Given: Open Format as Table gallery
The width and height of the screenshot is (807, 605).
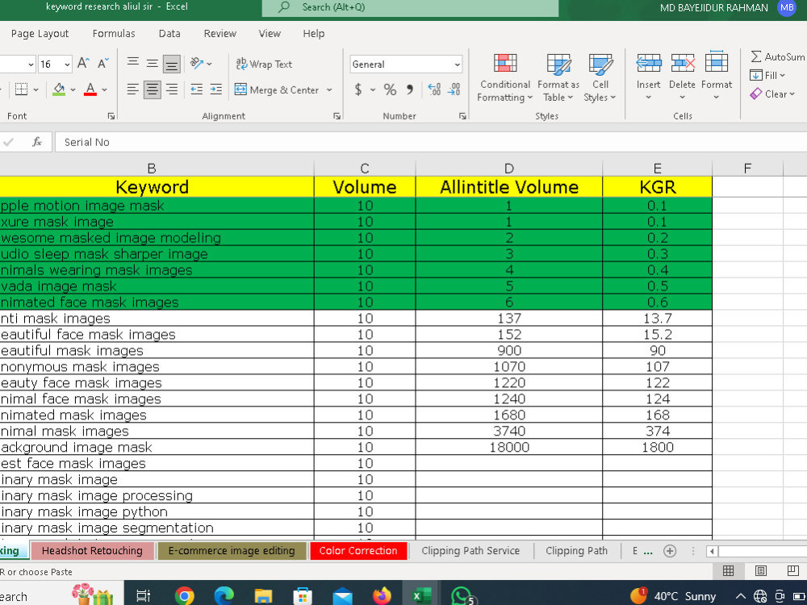Looking at the screenshot, I should (558, 77).
